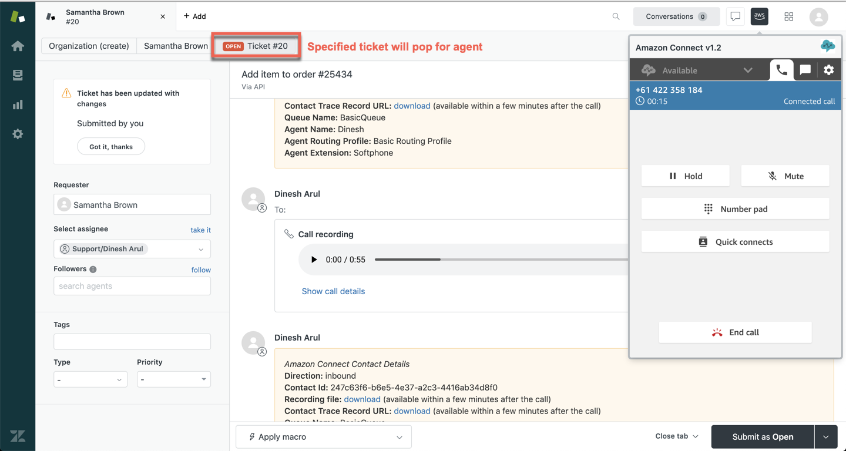Viewport: 846px width, 451px height.
Task: Open the Zendesk Home icon in sidebar
Action: (x=18, y=46)
